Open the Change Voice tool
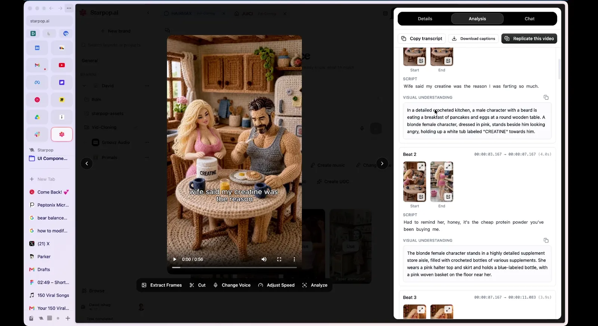Screen dimensions: 598x326 [232, 285]
